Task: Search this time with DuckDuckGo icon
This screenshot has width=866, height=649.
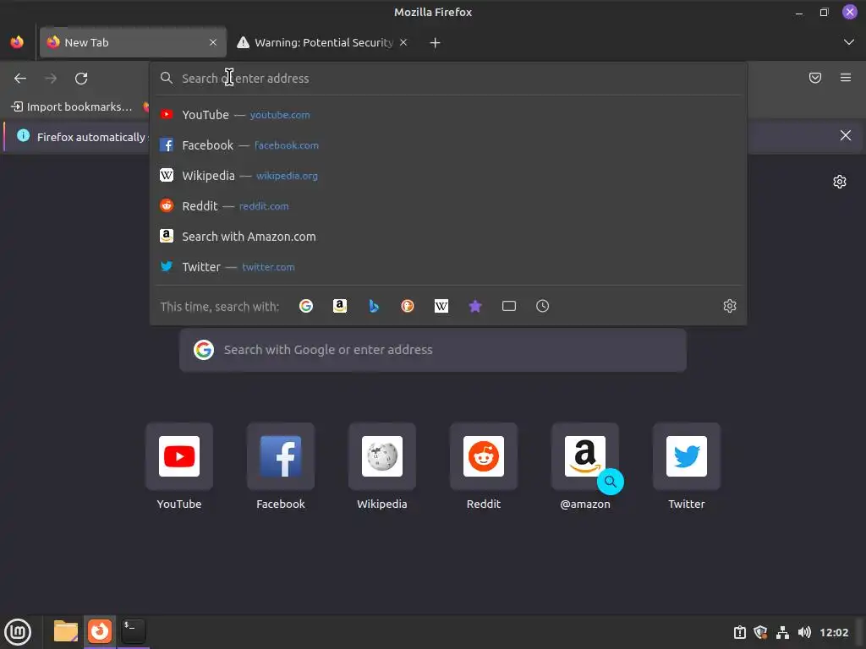Action: 408,306
